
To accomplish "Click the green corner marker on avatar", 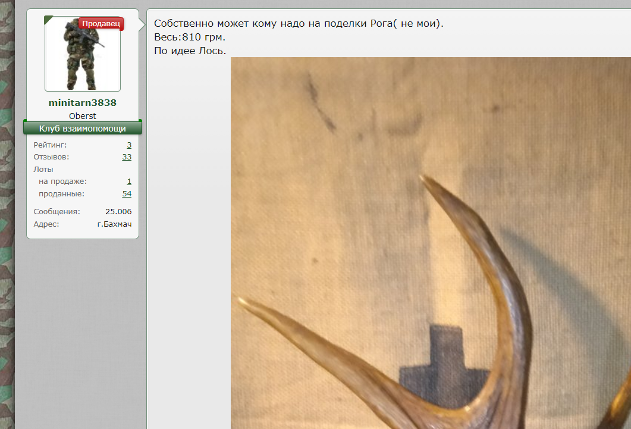I will pyautogui.click(x=48, y=19).
